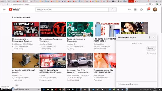Open the messages chat bubble icon

point(141,10)
